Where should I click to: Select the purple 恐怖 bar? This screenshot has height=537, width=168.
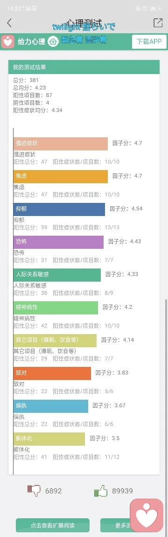(x=59, y=242)
